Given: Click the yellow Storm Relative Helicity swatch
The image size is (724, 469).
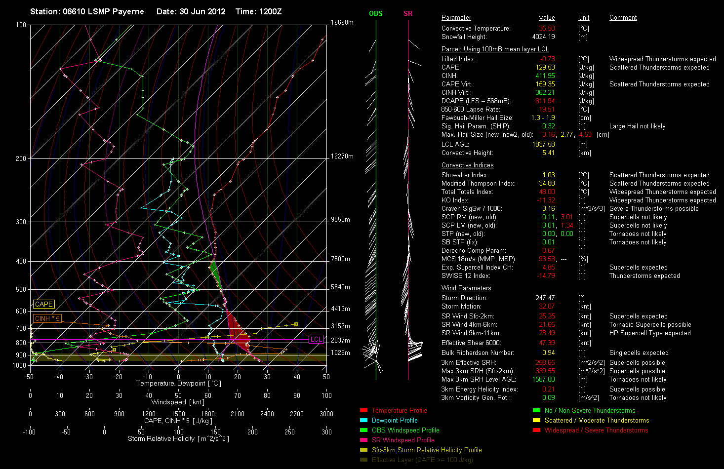Looking at the screenshot, I should click(x=363, y=450).
